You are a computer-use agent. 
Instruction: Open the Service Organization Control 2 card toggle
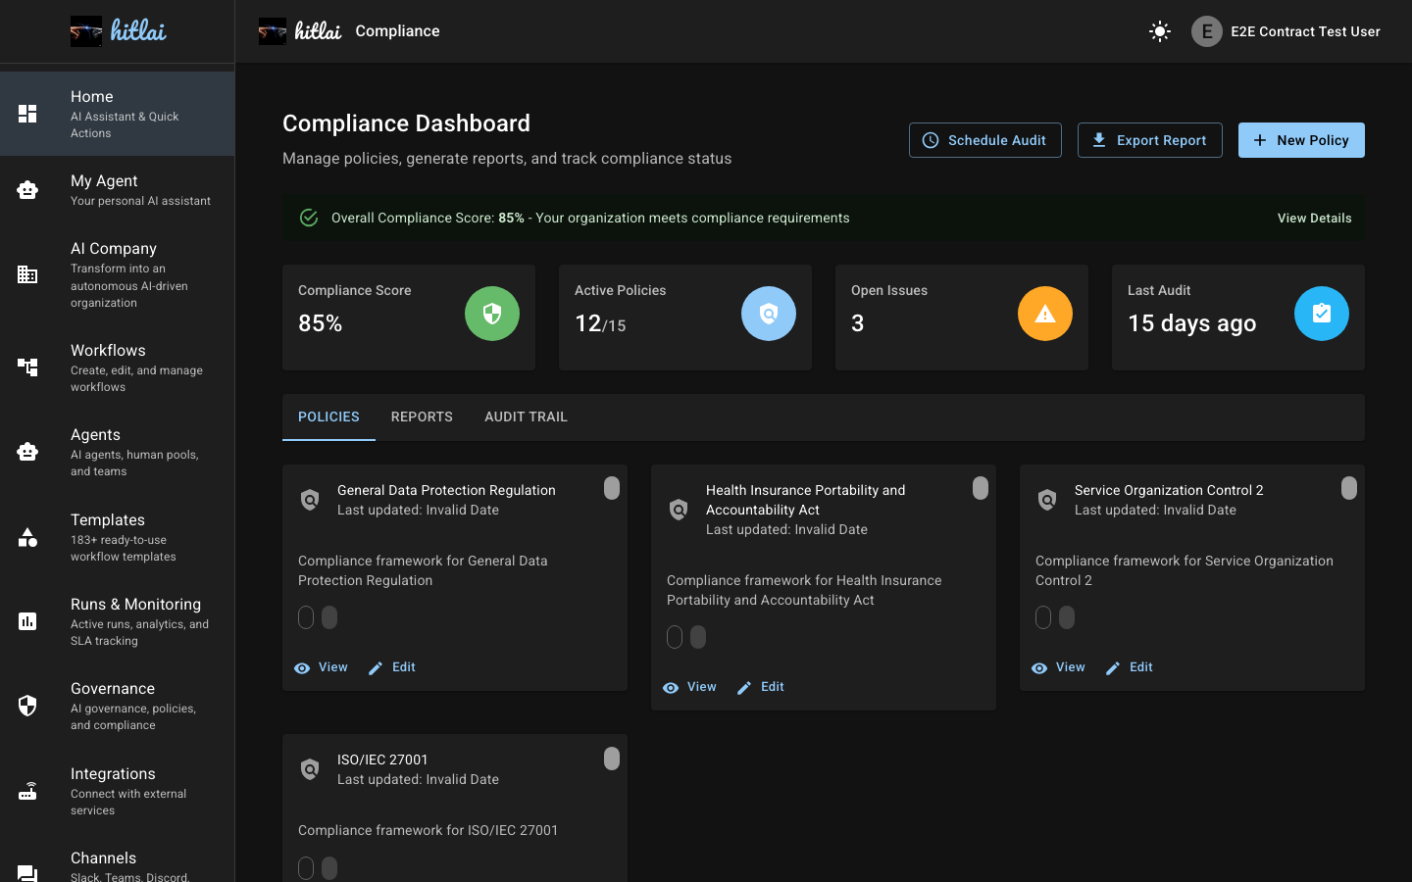[x=1349, y=488]
